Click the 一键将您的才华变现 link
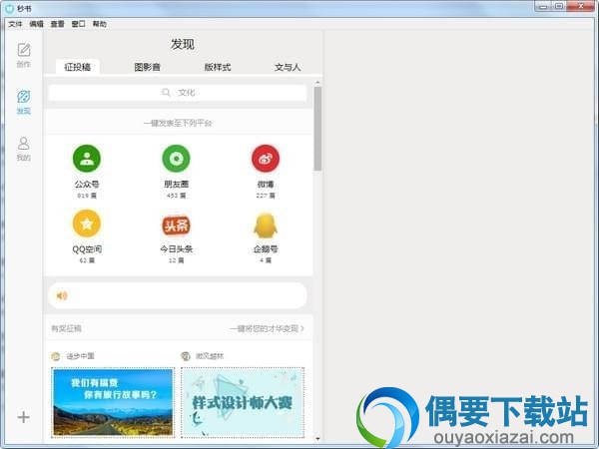 267,328
